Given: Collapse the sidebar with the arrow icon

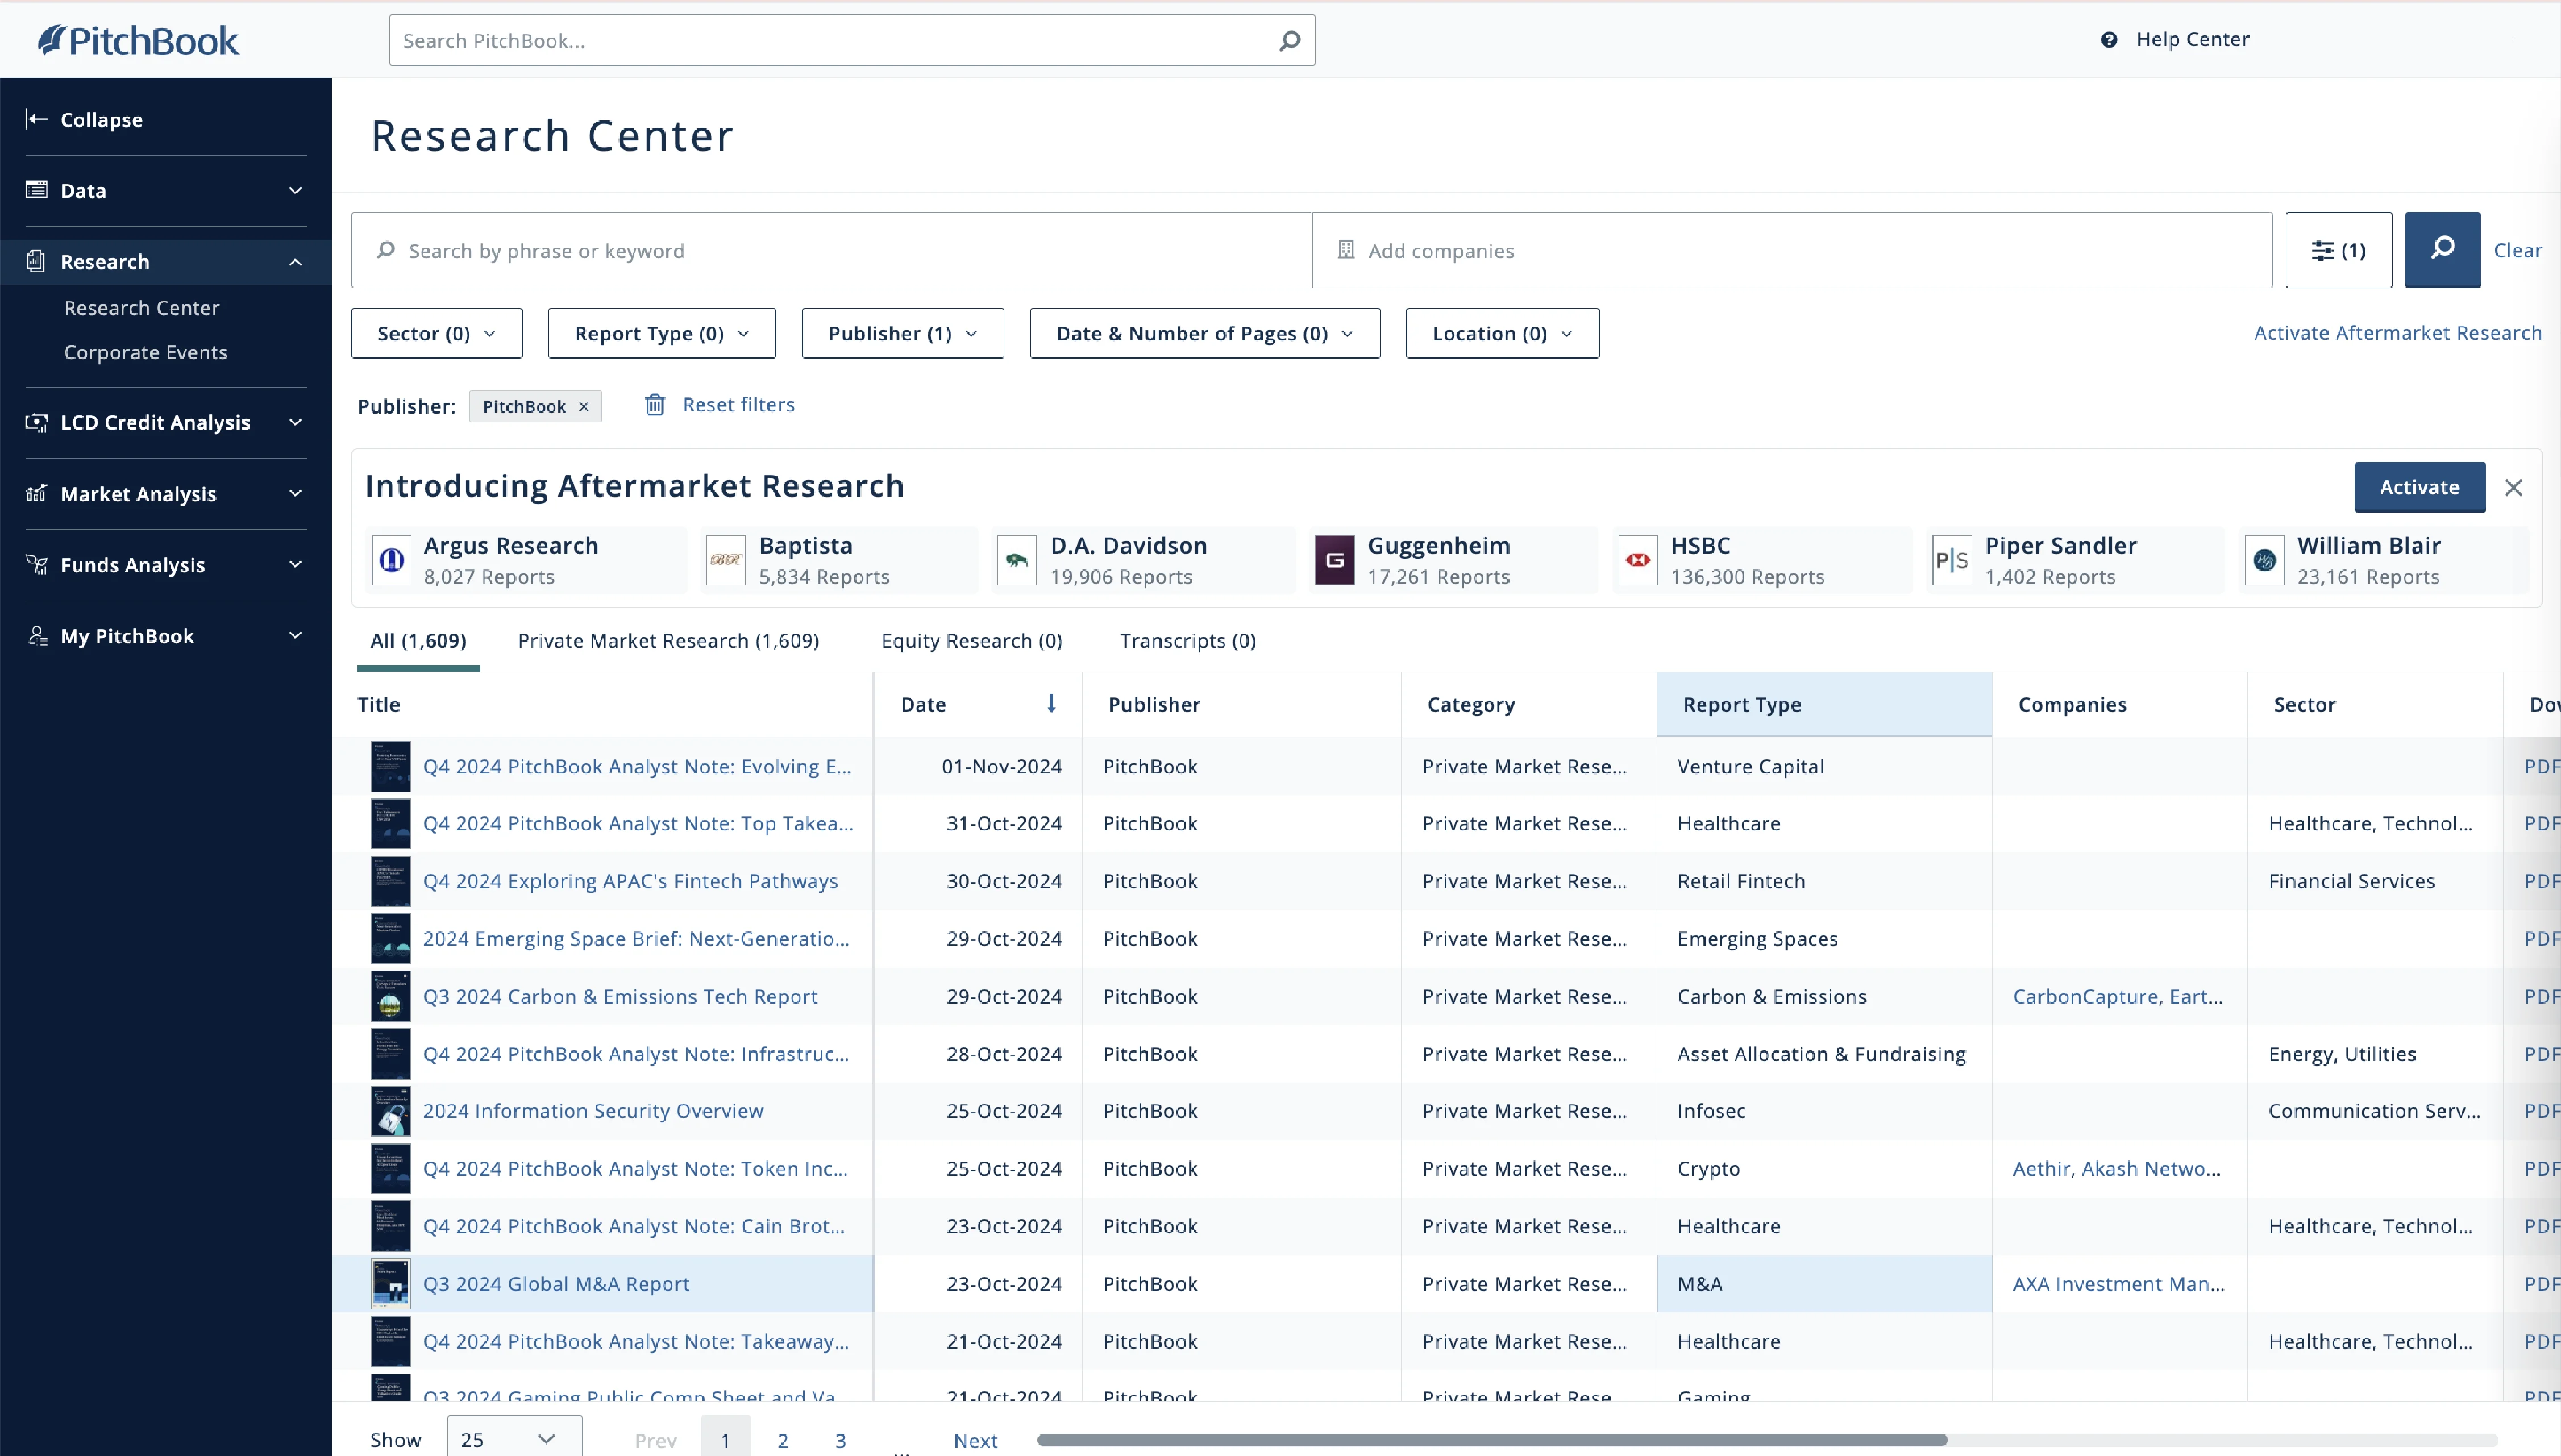Looking at the screenshot, I should (37, 119).
